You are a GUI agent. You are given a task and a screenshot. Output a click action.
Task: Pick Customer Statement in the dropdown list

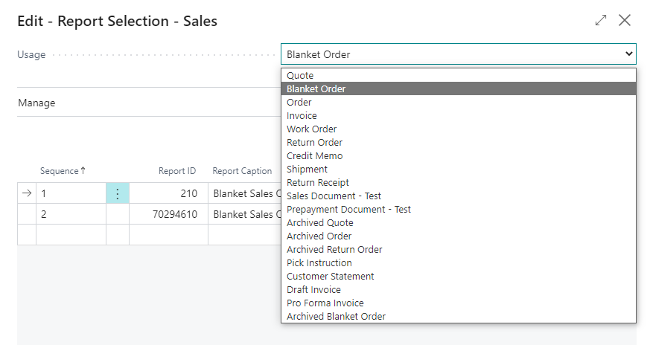tap(330, 277)
